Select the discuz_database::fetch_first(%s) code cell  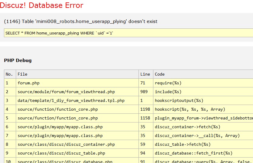click(x=203, y=153)
